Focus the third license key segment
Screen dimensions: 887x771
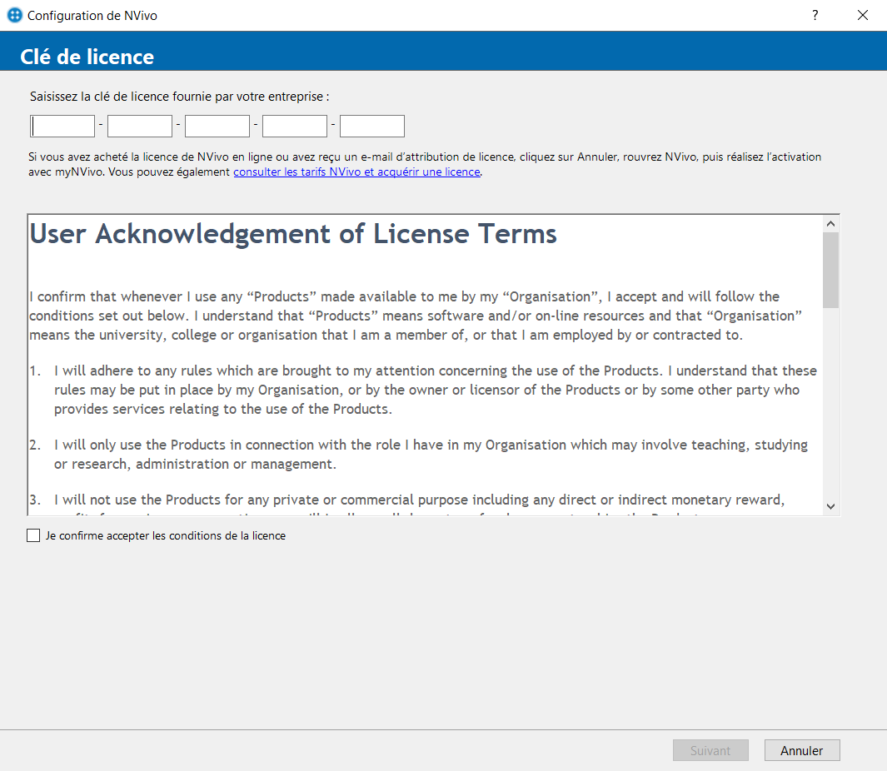point(217,126)
